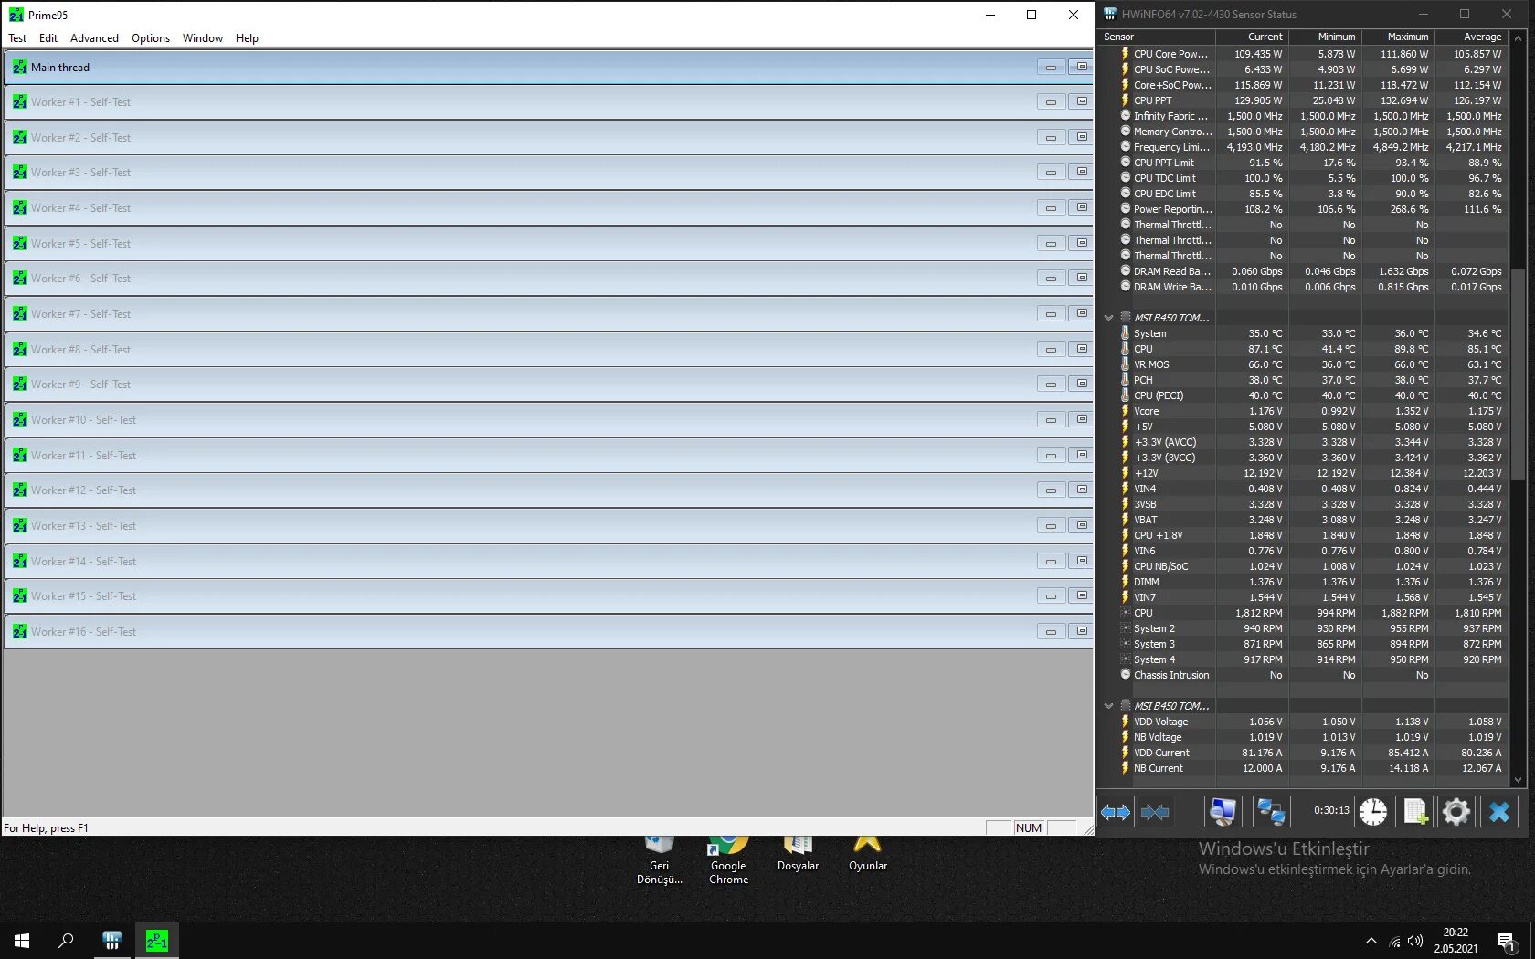Viewport: 1535px width, 959px height.
Task: Open the Options menu in Prime95
Action: point(151,38)
